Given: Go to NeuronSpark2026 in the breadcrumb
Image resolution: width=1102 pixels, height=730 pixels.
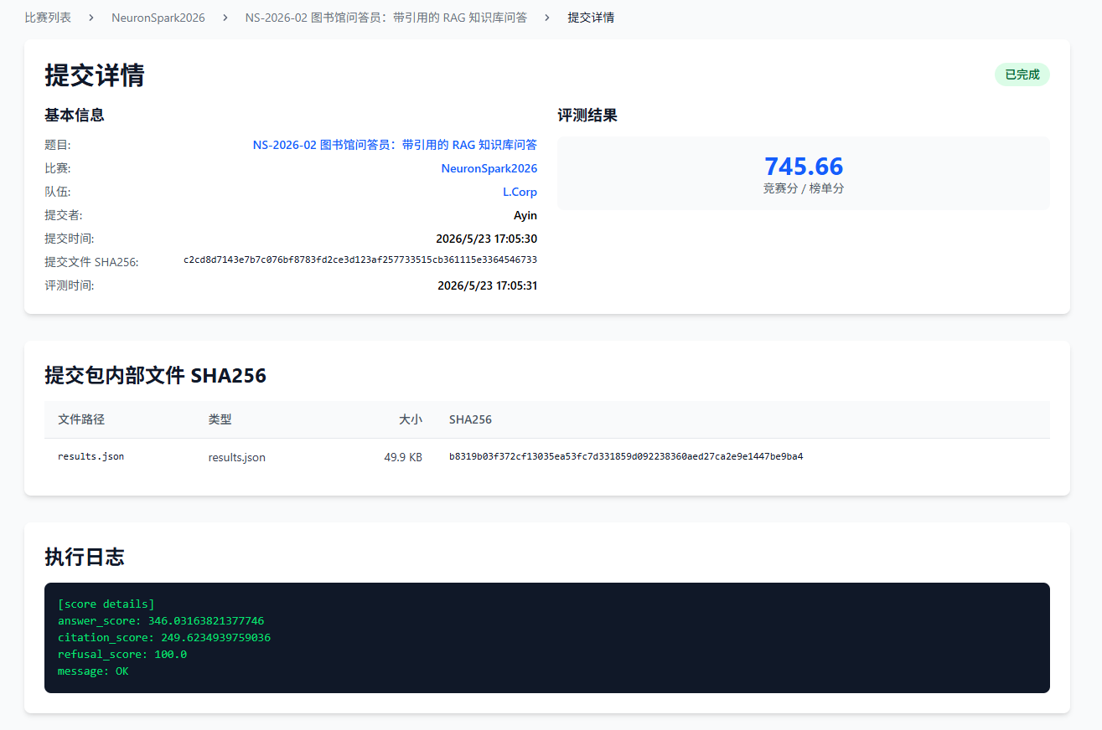Looking at the screenshot, I should 158,18.
